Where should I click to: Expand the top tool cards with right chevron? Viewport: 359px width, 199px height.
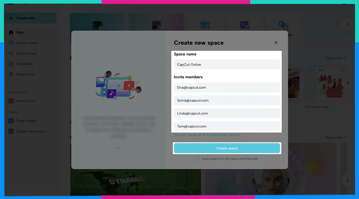[x=347, y=24]
